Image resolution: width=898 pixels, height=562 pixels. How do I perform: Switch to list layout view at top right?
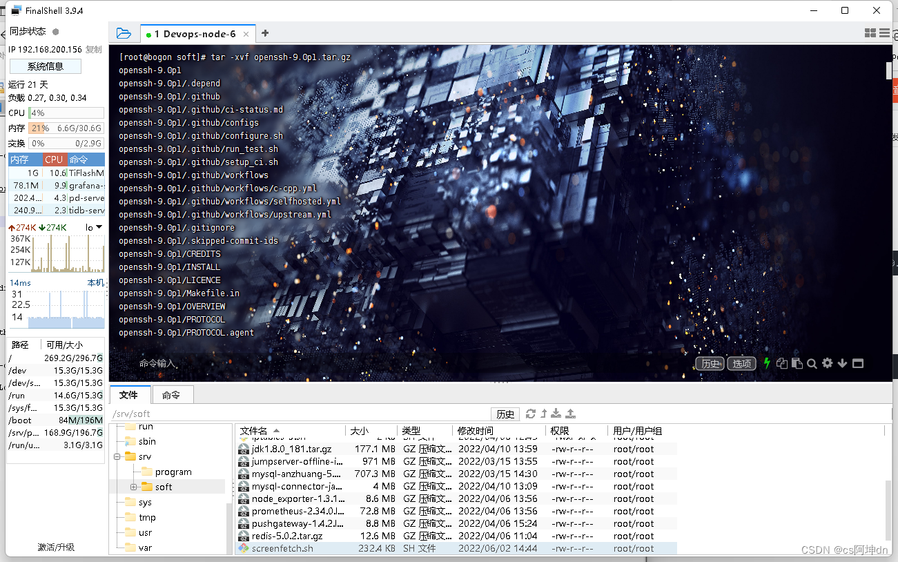pyautogui.click(x=885, y=32)
